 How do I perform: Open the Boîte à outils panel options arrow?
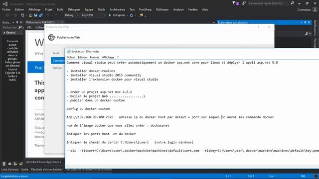pyautogui.click(x=13, y=22)
